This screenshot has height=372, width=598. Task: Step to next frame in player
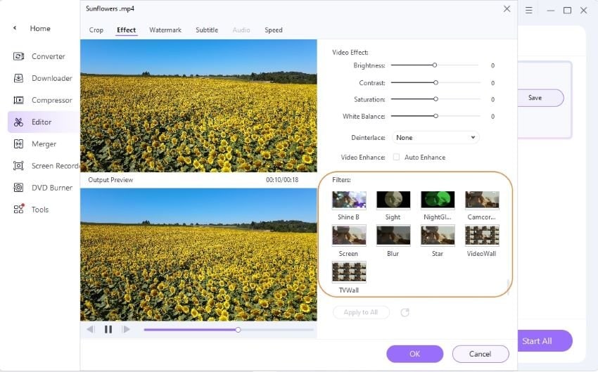pyautogui.click(x=126, y=329)
